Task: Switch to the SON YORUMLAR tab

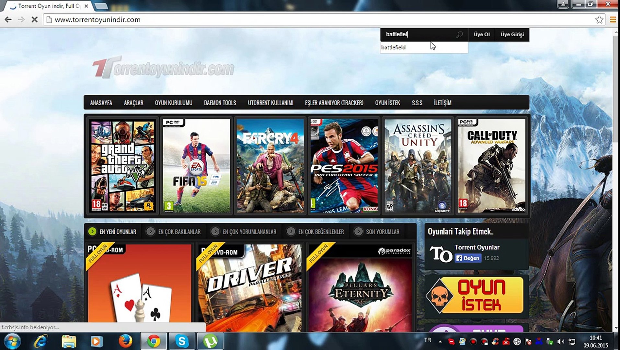Action: point(377,232)
